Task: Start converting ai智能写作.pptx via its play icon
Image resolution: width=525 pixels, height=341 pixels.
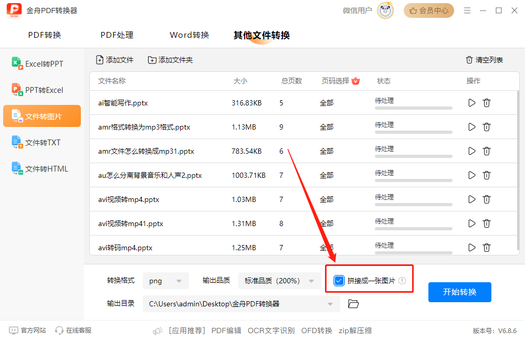Action: click(471, 102)
